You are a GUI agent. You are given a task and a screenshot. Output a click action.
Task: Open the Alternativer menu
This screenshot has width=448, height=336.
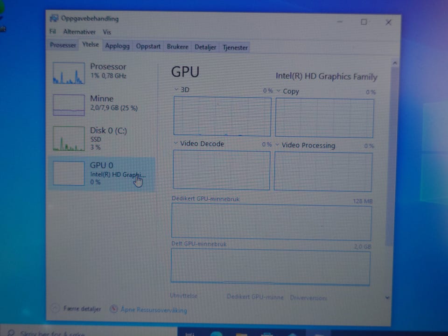point(79,32)
